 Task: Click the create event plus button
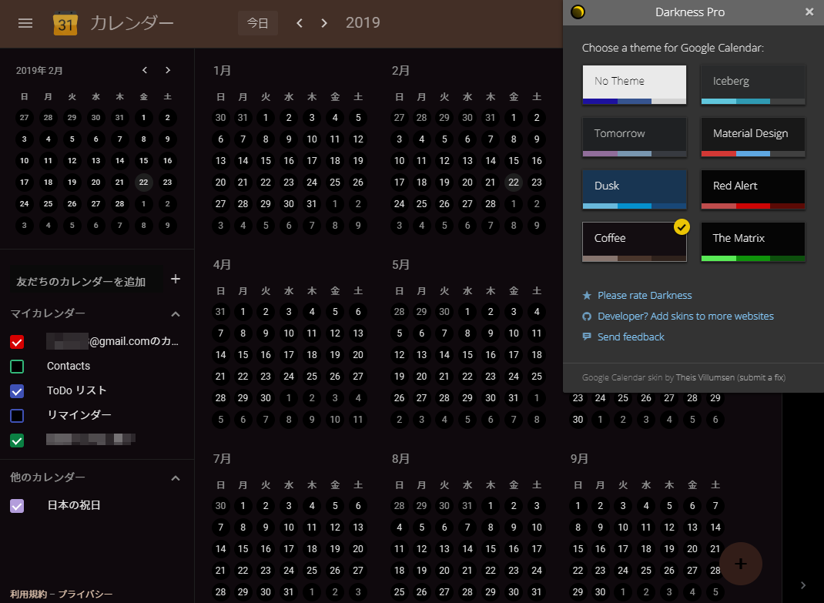point(740,564)
